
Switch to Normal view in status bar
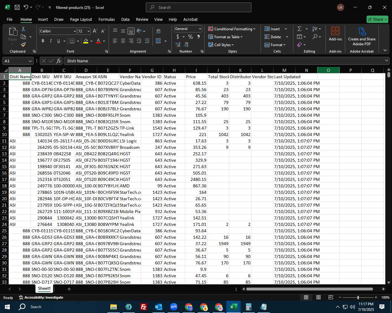306,297
